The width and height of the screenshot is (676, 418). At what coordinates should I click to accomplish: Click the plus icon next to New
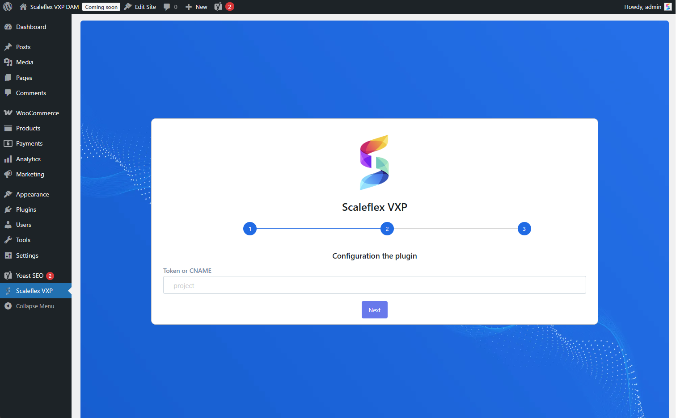(x=189, y=7)
